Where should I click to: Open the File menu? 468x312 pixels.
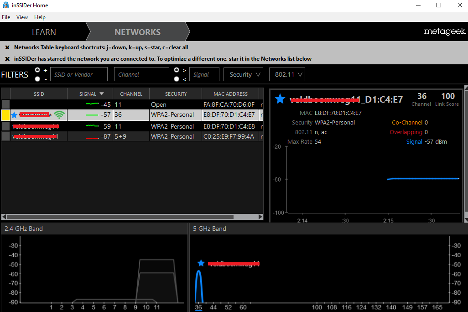coord(6,17)
